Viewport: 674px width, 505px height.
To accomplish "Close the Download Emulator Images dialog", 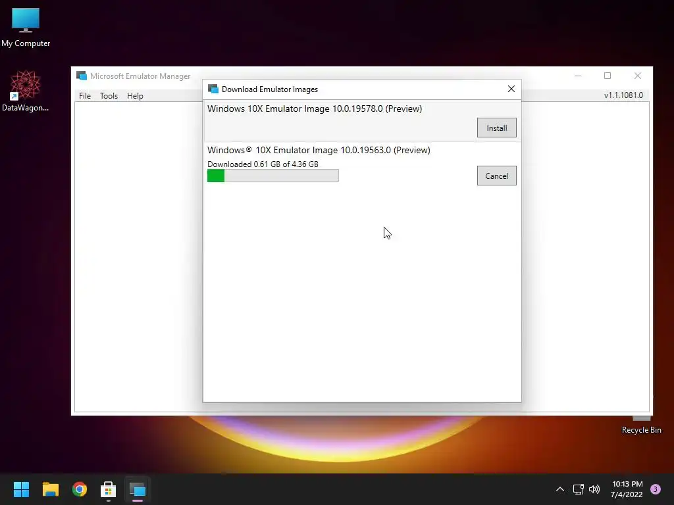I will pyautogui.click(x=511, y=89).
